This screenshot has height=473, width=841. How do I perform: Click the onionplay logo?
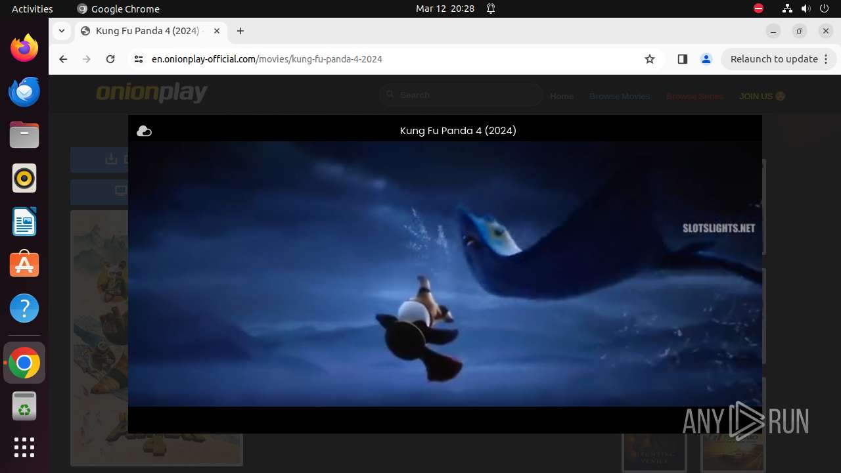pyautogui.click(x=152, y=93)
